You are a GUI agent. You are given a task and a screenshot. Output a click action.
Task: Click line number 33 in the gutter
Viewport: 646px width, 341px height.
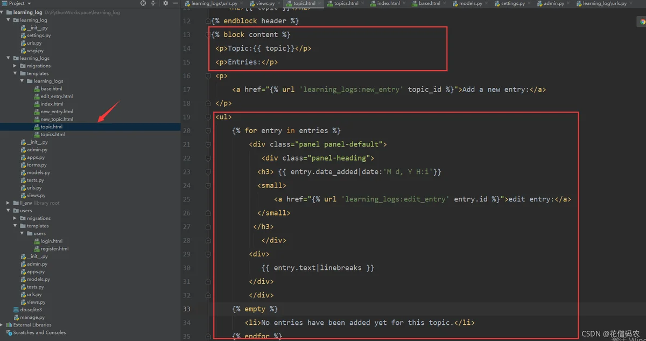click(186, 309)
